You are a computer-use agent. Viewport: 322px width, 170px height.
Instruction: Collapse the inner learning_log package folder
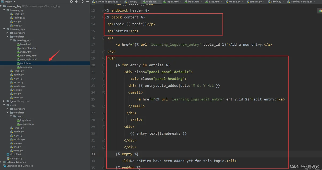(x=4, y=10)
